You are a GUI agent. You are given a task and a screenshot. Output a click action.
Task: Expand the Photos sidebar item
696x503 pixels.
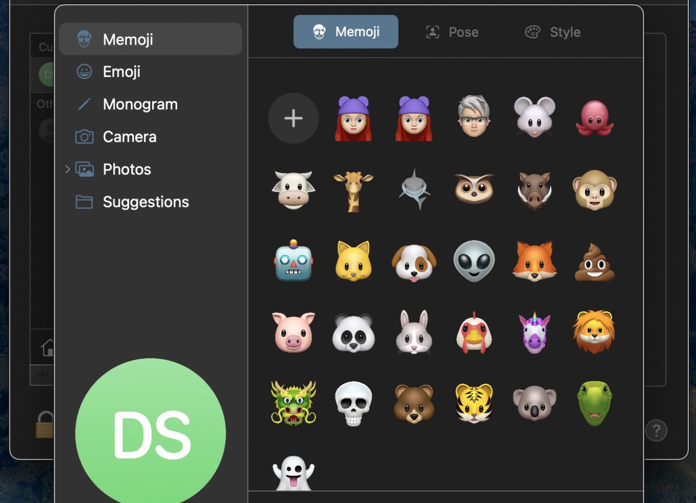[x=68, y=169]
